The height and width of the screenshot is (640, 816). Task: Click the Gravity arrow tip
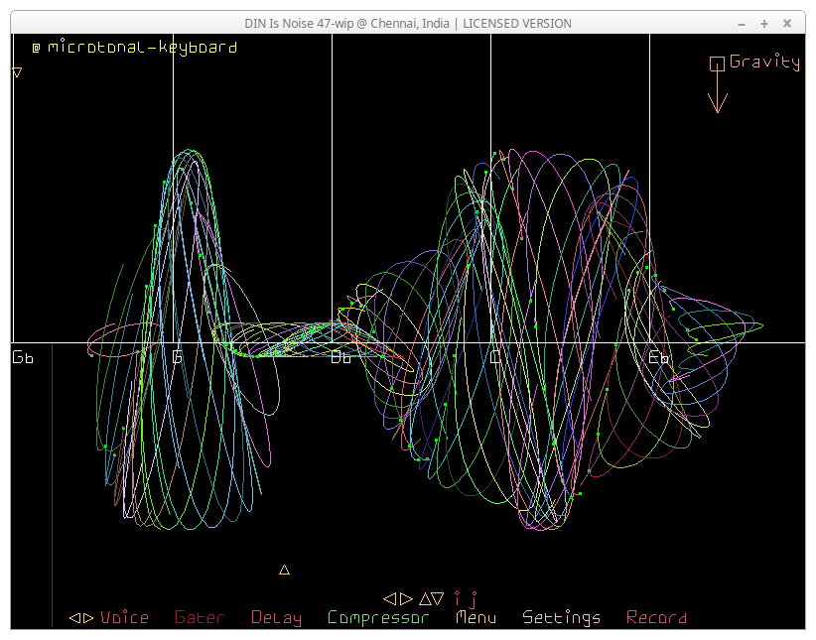(717, 107)
